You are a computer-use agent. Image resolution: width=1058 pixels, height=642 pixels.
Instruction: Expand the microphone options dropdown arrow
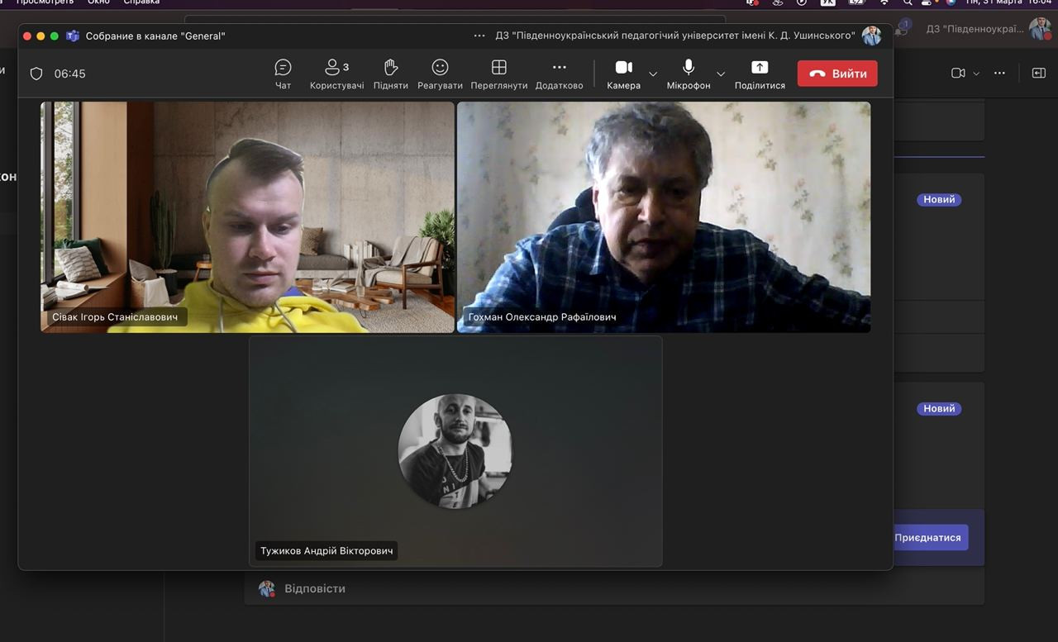pyautogui.click(x=720, y=74)
